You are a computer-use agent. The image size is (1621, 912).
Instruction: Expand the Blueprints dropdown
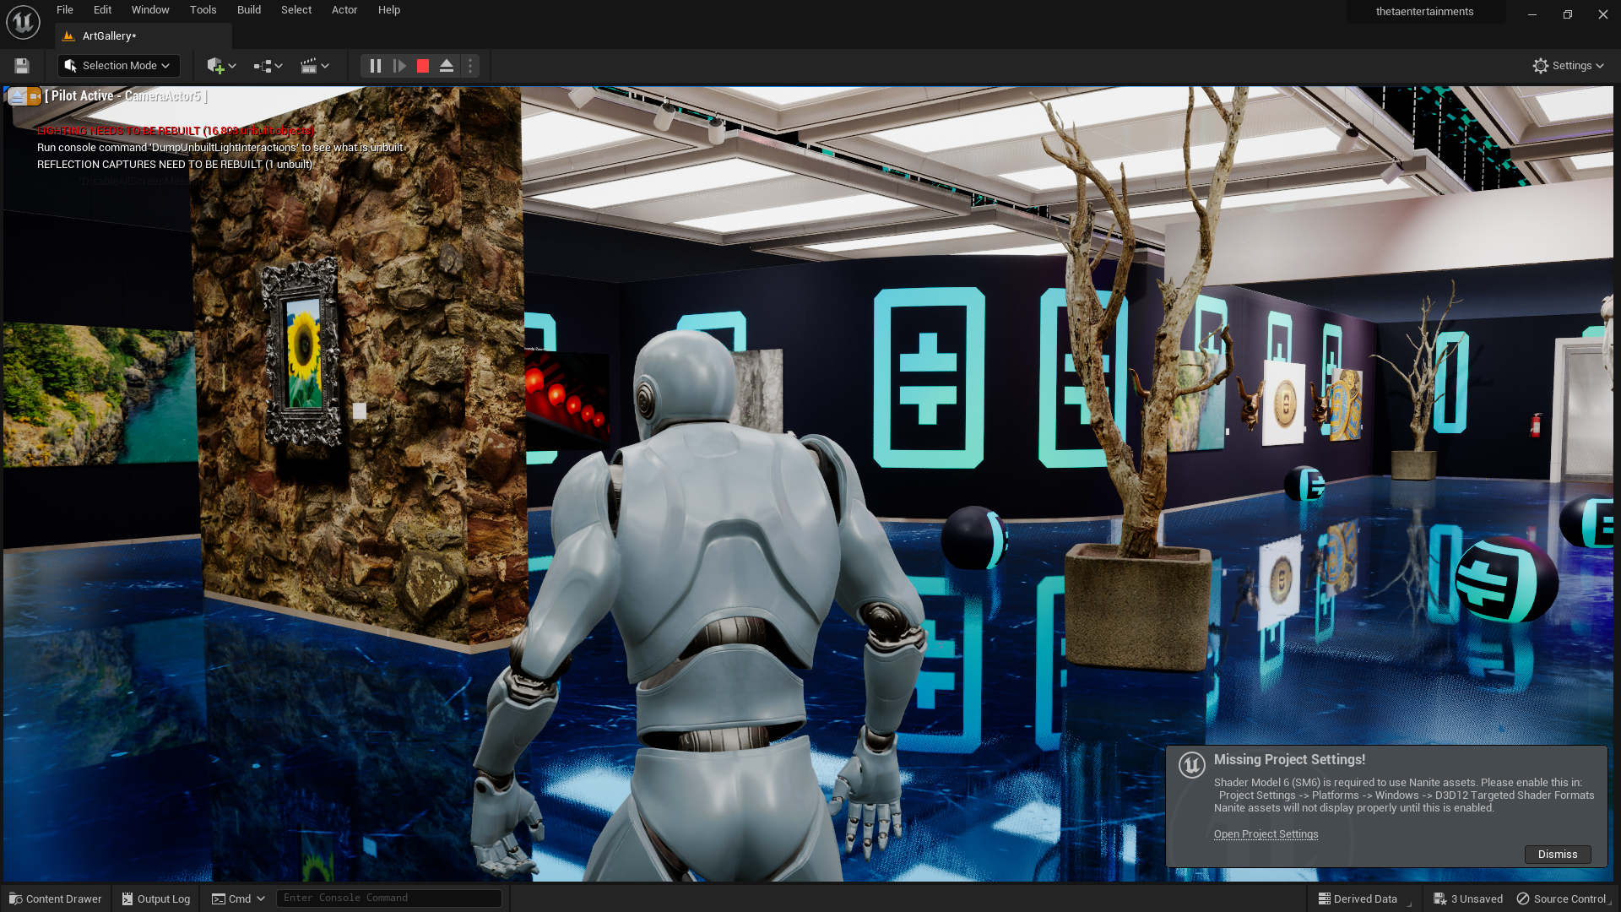pyautogui.click(x=268, y=66)
